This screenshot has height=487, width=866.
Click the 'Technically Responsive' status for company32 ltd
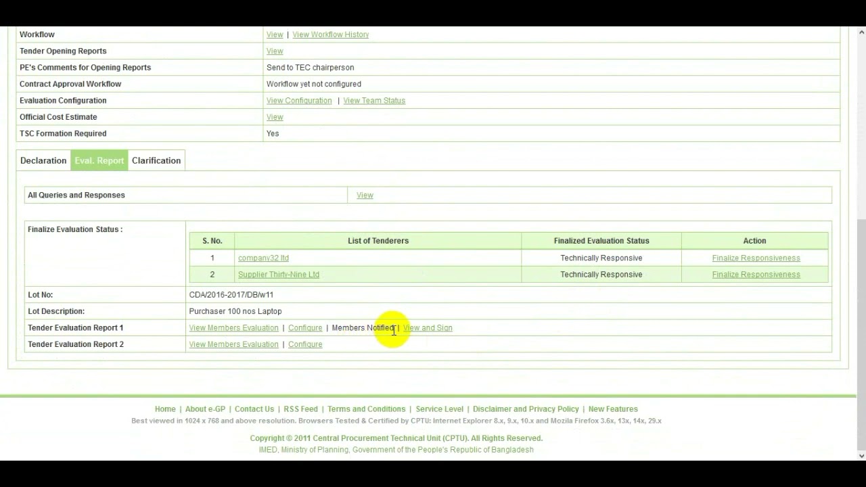[601, 258]
